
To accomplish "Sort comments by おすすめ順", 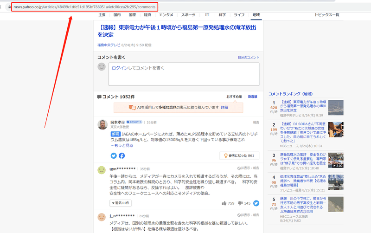I will (234, 97).
